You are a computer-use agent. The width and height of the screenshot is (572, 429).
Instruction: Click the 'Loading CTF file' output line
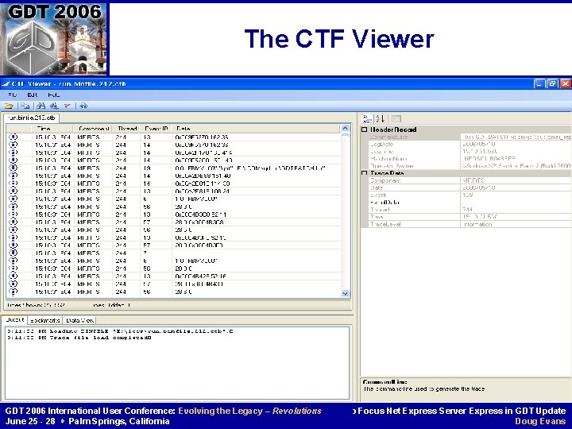(120, 331)
